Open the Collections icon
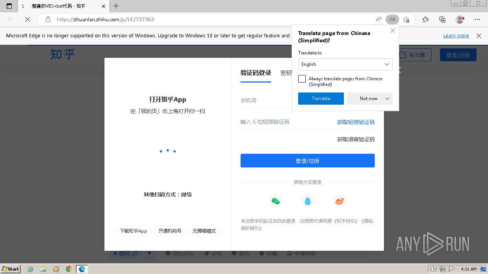The height and width of the screenshot is (274, 488). 442,19
